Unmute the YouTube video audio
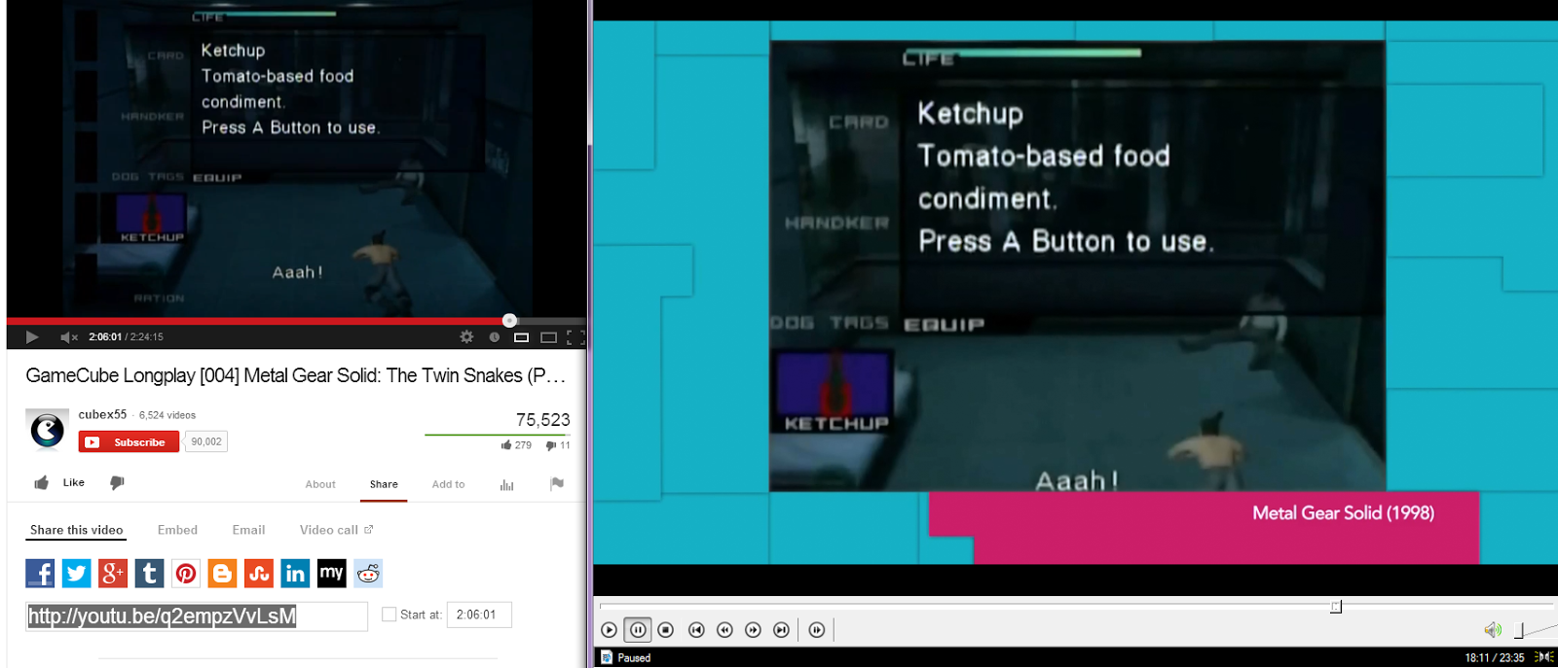1558x668 pixels. pyautogui.click(x=68, y=337)
